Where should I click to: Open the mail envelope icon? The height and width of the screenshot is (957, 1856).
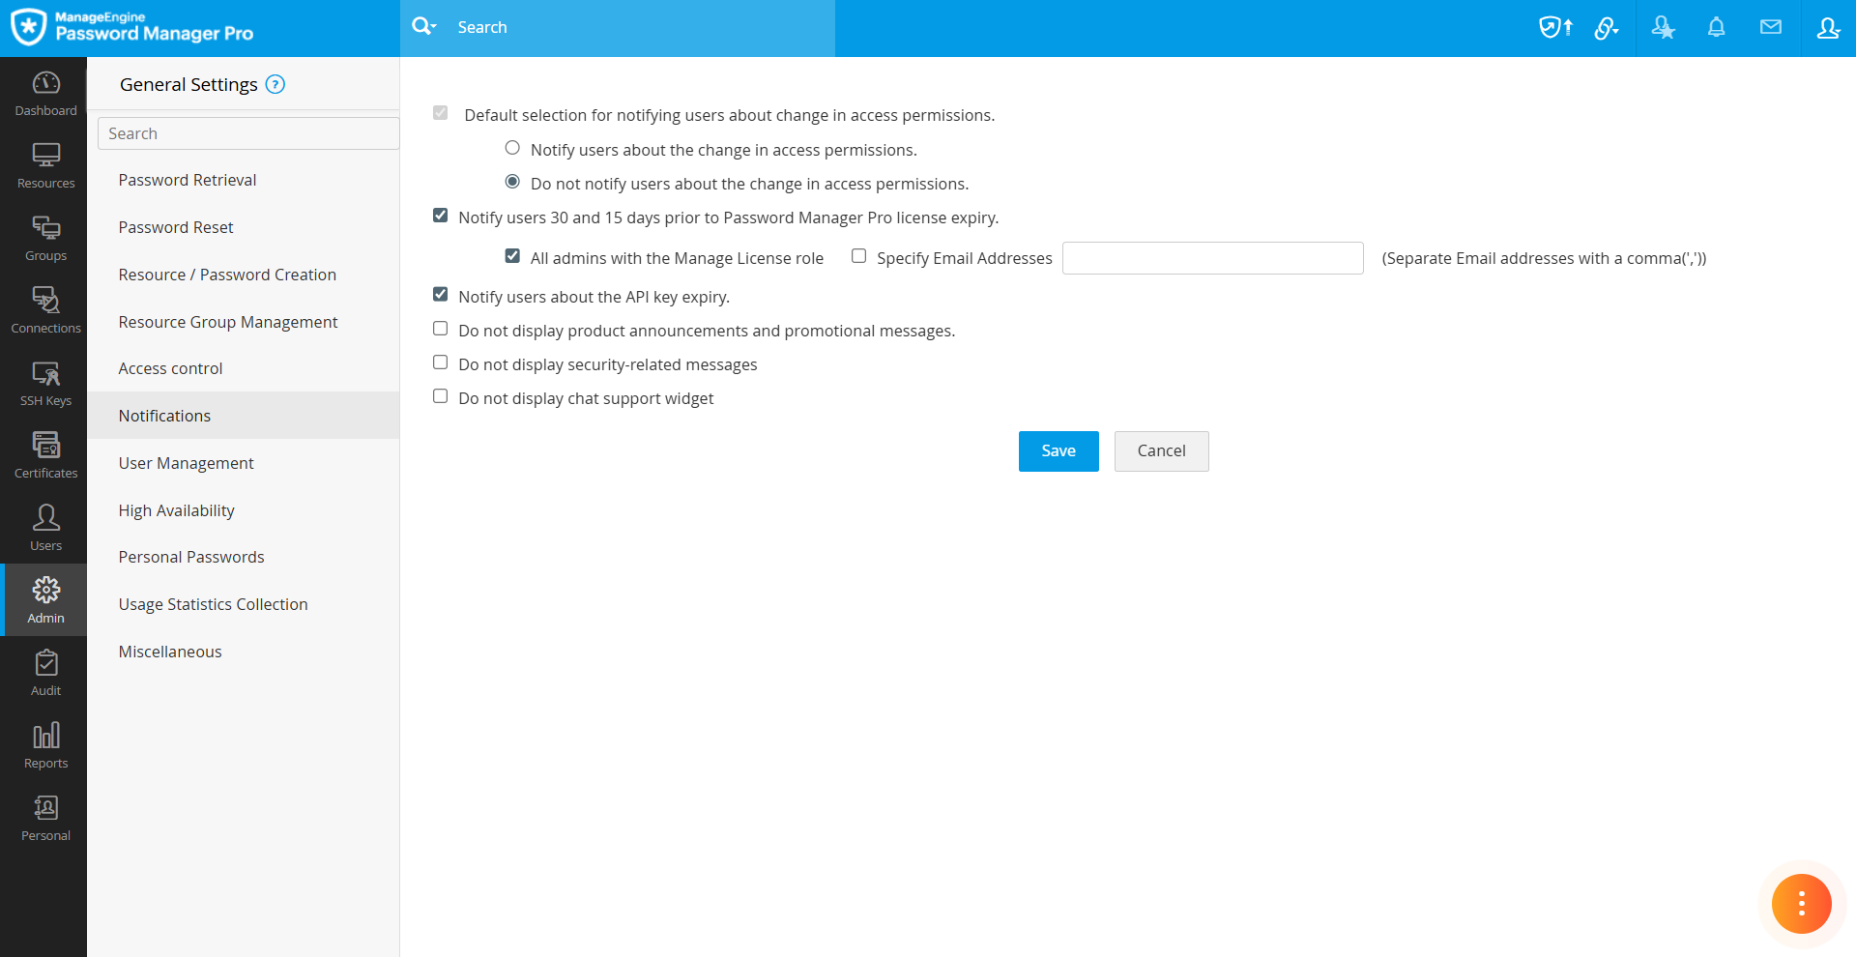pyautogui.click(x=1770, y=28)
